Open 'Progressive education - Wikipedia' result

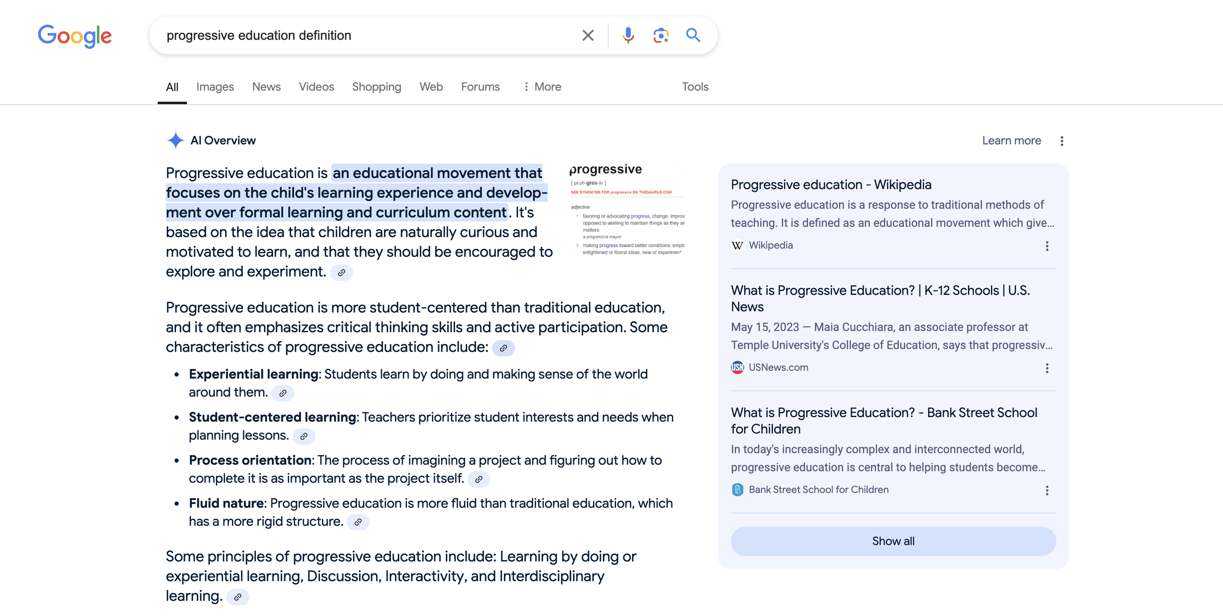click(x=831, y=185)
